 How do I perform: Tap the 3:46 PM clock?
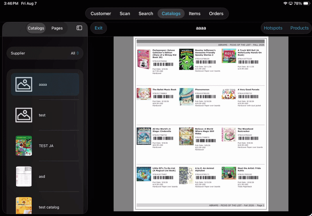(x=11, y=4)
